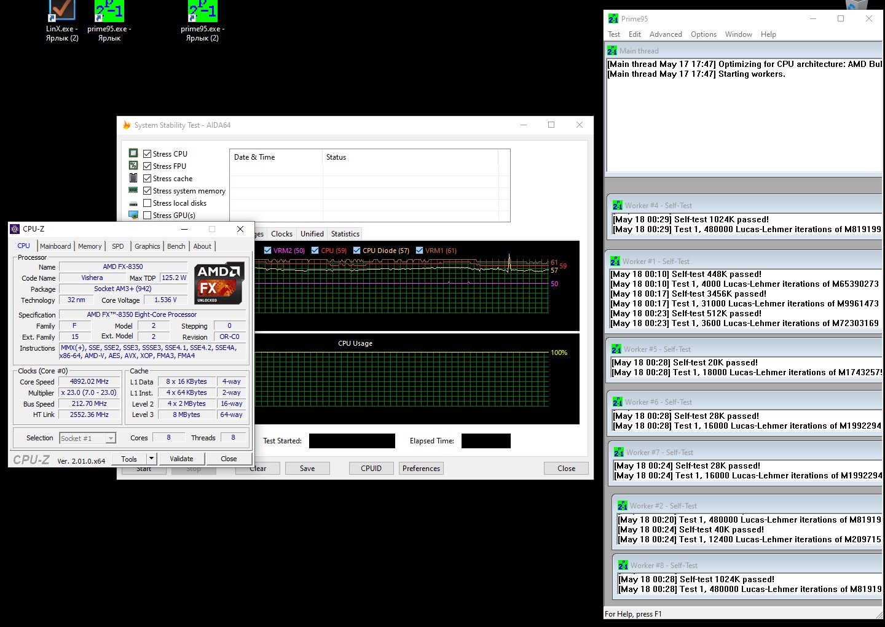Click the percent icon beside Stress FPU
Screen dimensions: 885x627
(x=133, y=165)
